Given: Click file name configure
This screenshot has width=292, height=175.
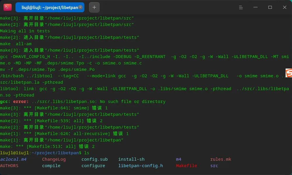Looking at the screenshot, I should (93, 166).
